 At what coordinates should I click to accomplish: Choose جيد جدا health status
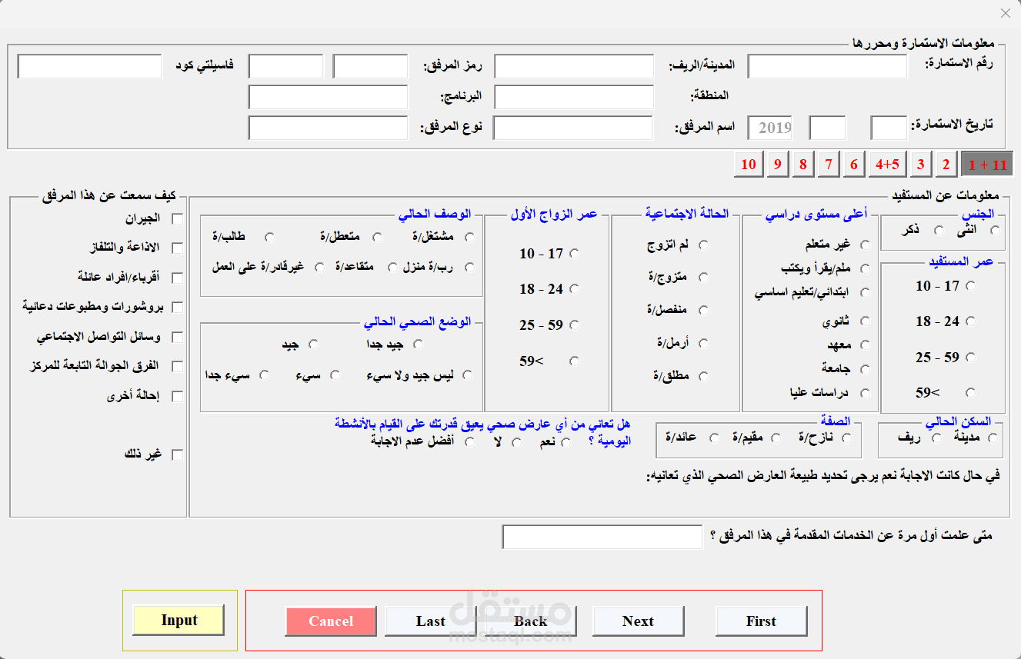tap(419, 344)
